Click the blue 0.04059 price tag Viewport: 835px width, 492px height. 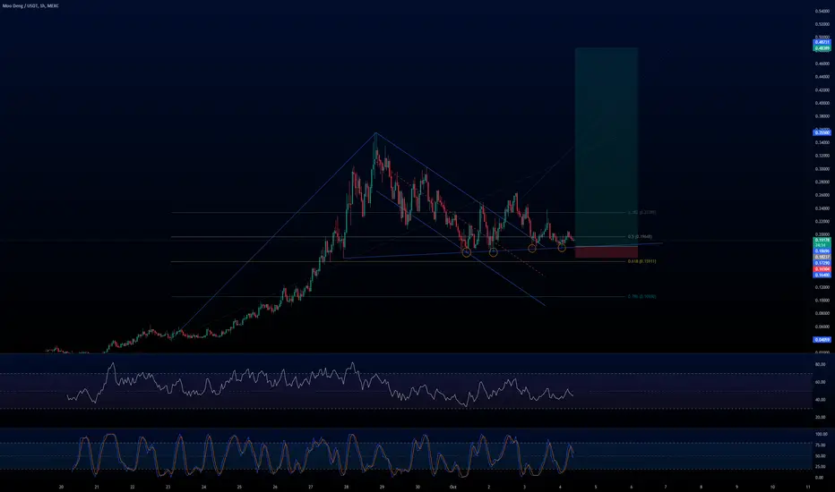[822, 339]
